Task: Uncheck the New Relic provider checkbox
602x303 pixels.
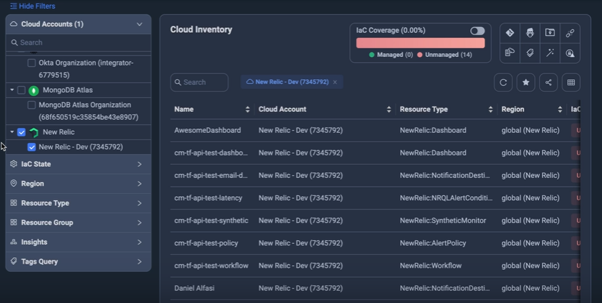Action: pyautogui.click(x=22, y=132)
